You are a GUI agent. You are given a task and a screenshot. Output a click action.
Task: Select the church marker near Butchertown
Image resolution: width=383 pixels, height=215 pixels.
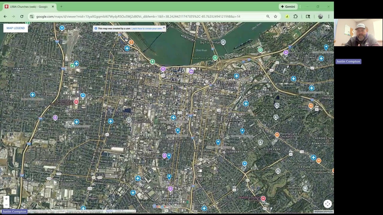pos(236,76)
